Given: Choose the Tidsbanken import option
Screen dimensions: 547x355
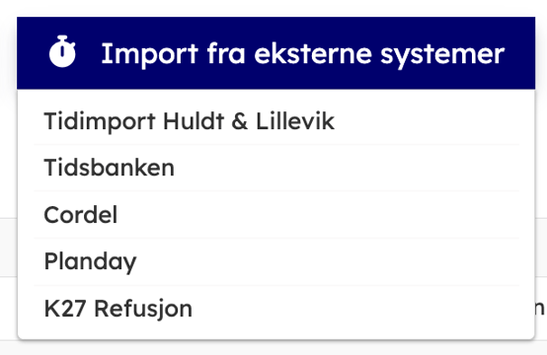Looking at the screenshot, I should coord(276,168).
